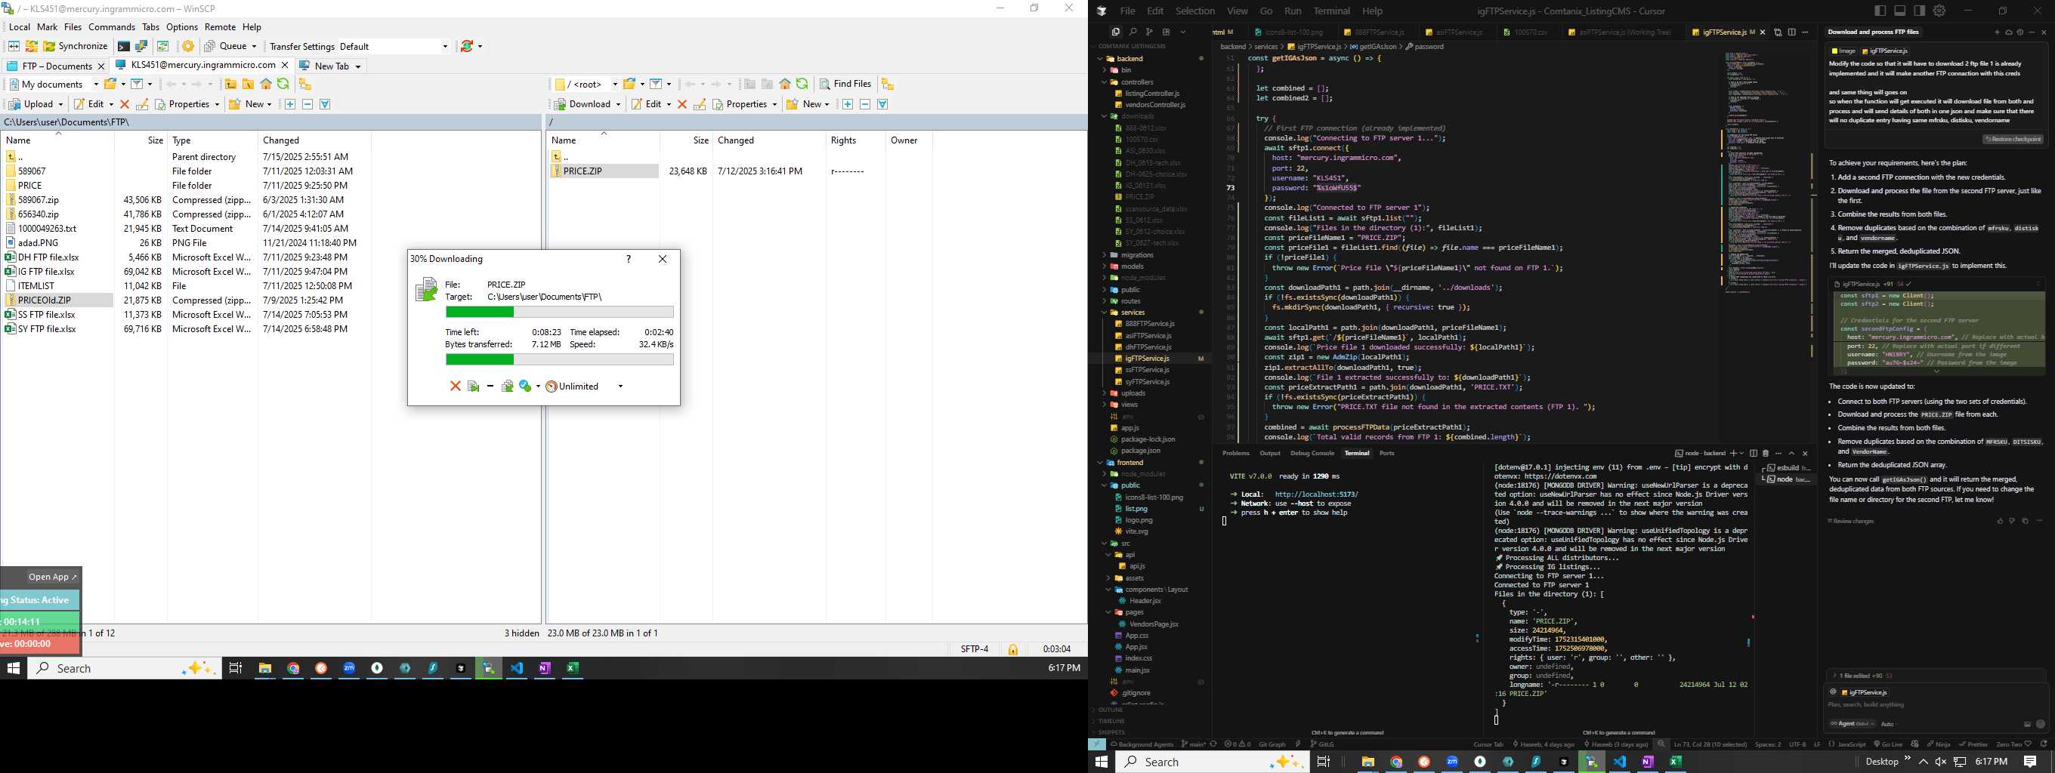Click local panel Rename icon

pyautogui.click(x=142, y=104)
